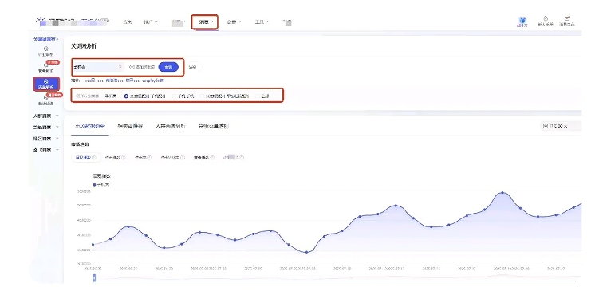Switch to 相关词推荐 tab
The width and height of the screenshot is (595, 291).
click(130, 126)
